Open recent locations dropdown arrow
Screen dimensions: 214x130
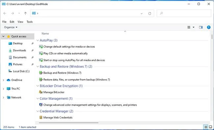(19, 13)
